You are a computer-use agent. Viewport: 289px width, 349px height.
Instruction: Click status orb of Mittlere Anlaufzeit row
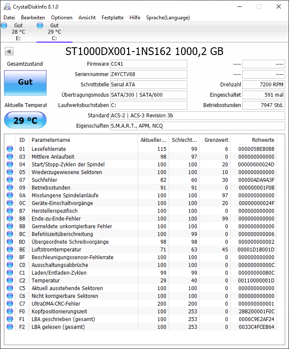pos(10,156)
